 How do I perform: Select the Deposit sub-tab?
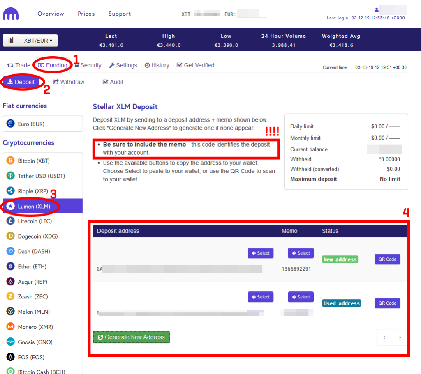pyautogui.click(x=21, y=82)
